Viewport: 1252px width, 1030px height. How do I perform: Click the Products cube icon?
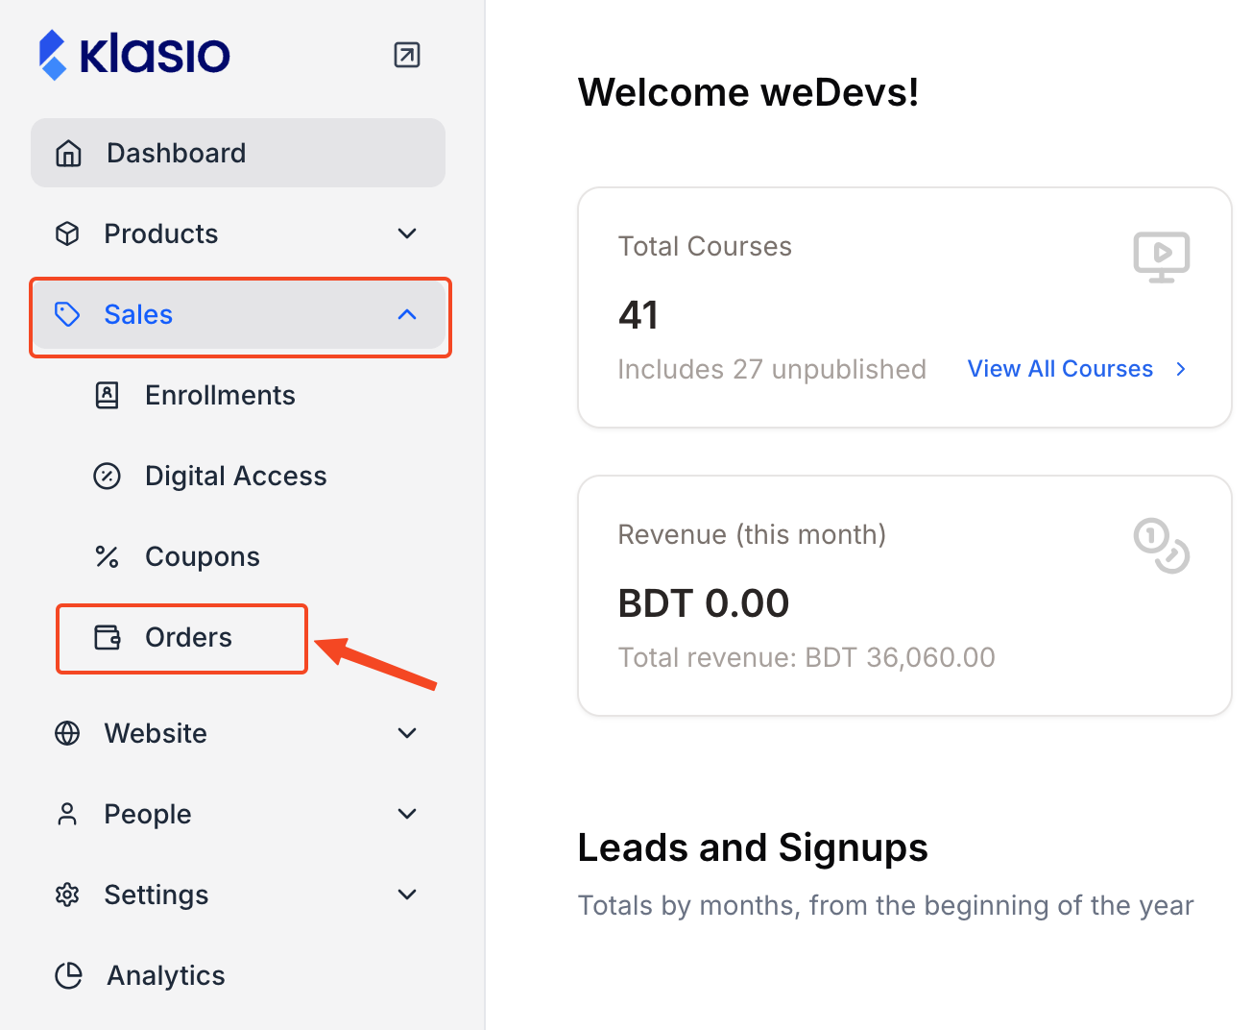click(x=67, y=233)
